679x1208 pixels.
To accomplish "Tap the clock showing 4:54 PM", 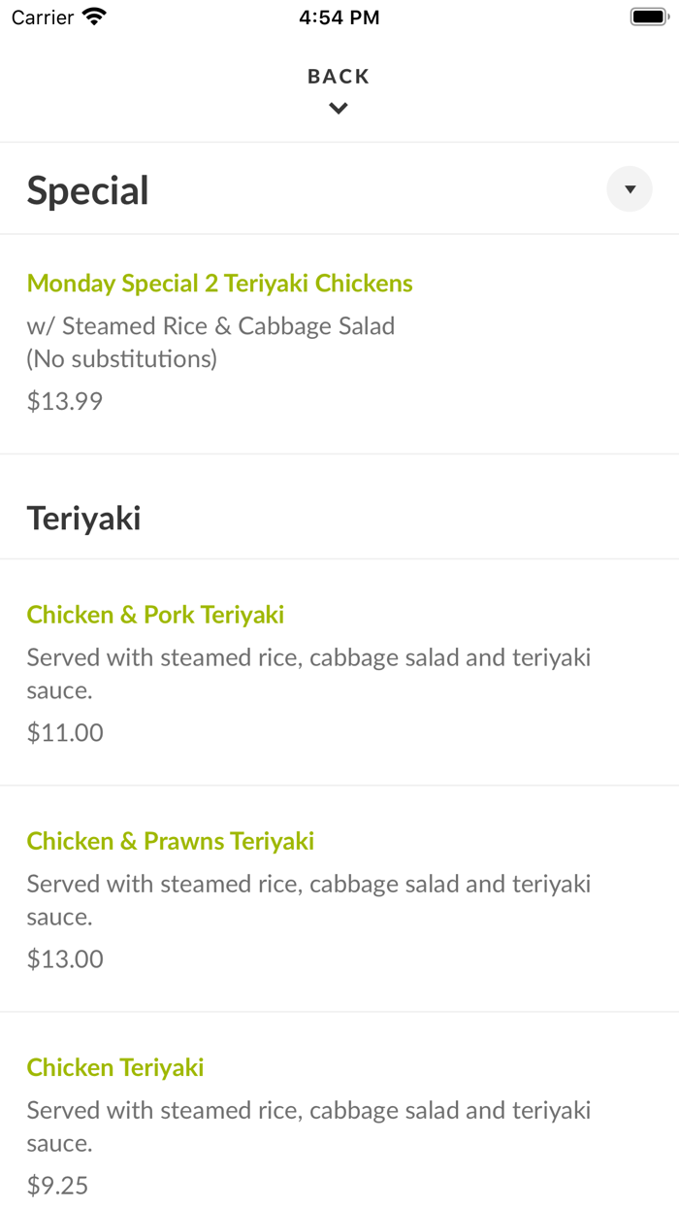I will 339,16.
